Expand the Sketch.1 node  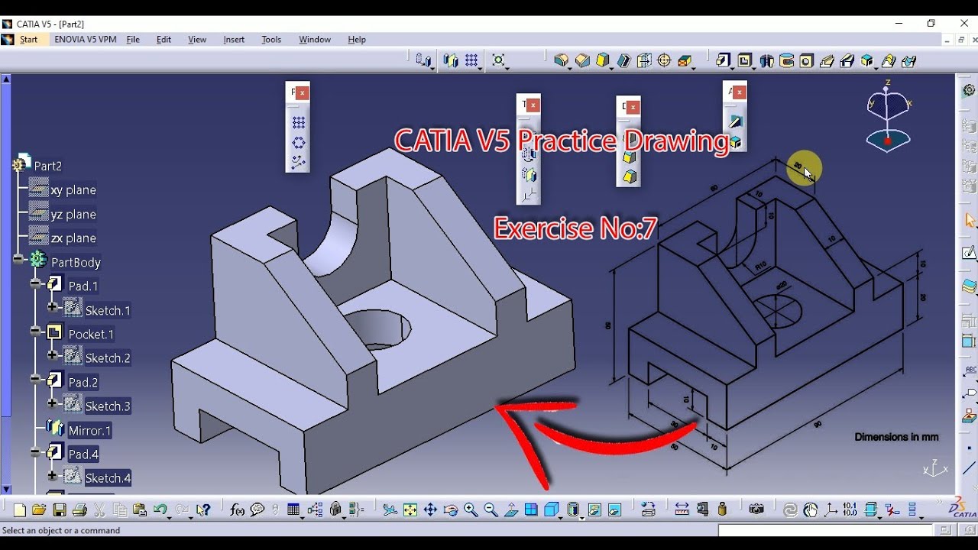(x=53, y=307)
